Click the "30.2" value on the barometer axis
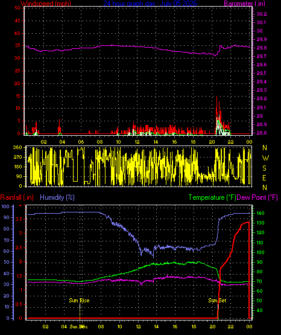The image size is (281, 335). pyautogui.click(x=262, y=14)
